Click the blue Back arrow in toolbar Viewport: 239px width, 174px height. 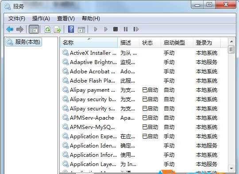pos(10,29)
